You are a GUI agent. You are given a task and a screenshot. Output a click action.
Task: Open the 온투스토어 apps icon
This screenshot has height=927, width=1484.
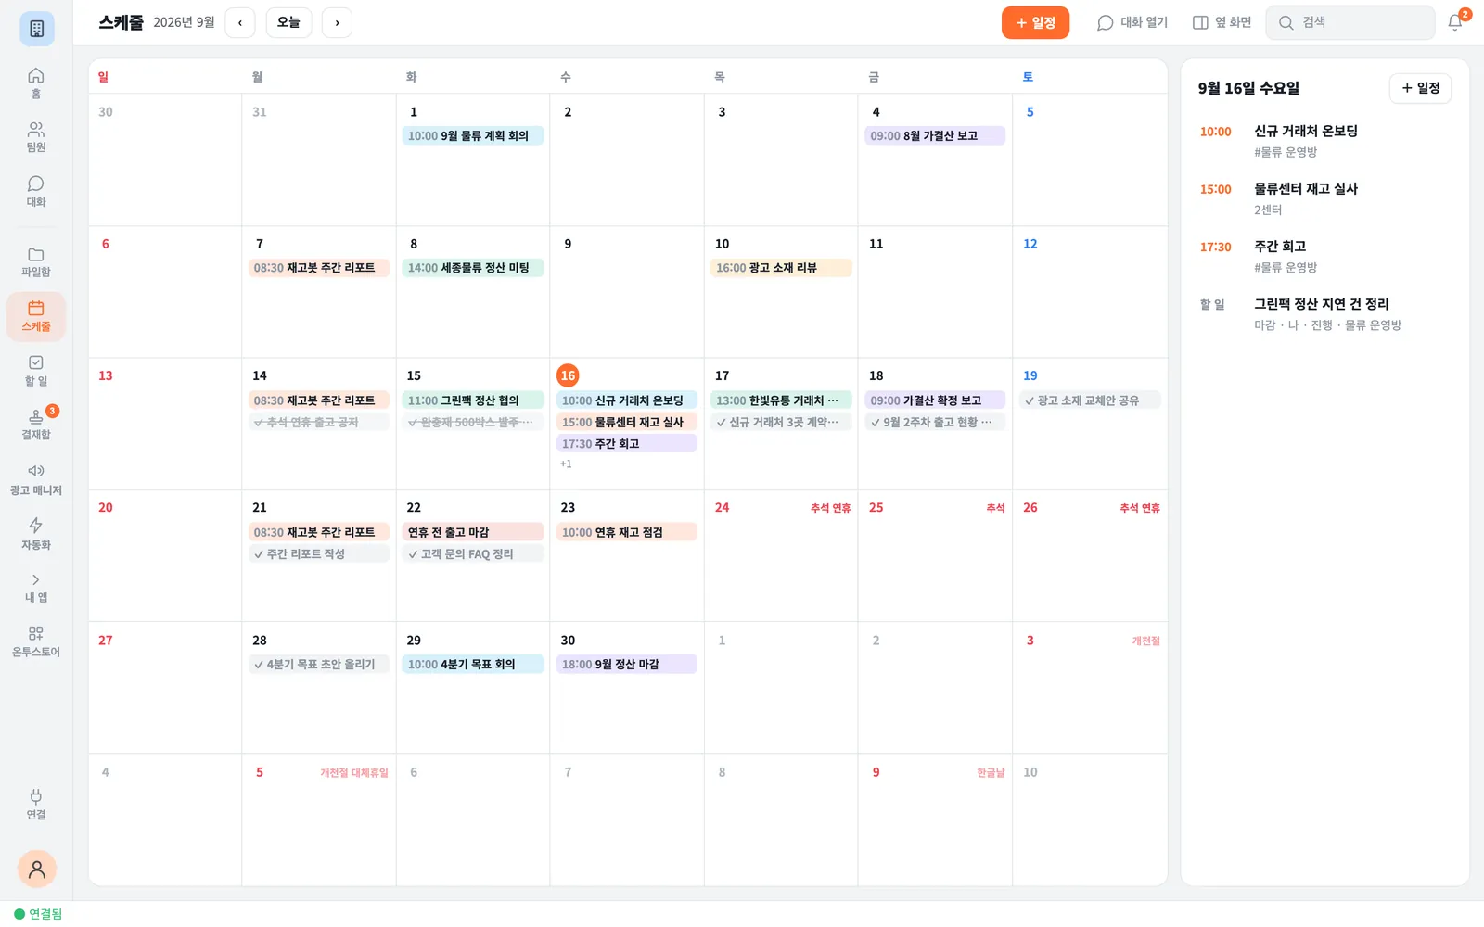point(36,633)
